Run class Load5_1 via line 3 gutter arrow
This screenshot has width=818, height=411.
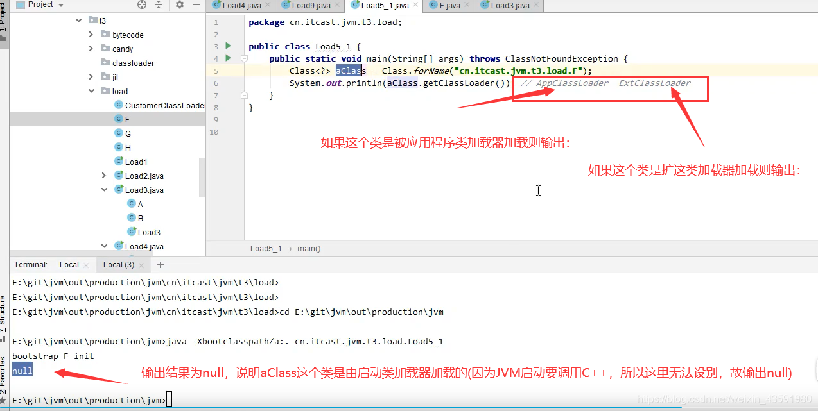click(228, 46)
